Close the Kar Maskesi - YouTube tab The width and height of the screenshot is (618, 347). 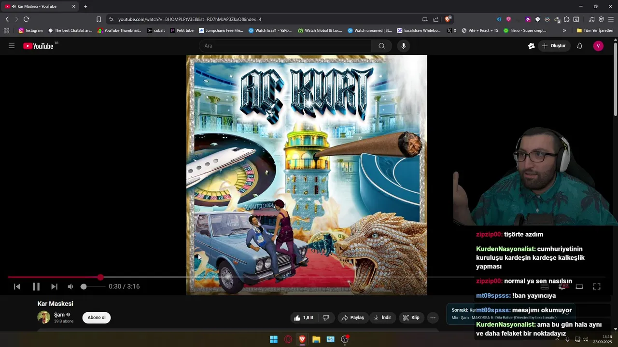point(73,6)
